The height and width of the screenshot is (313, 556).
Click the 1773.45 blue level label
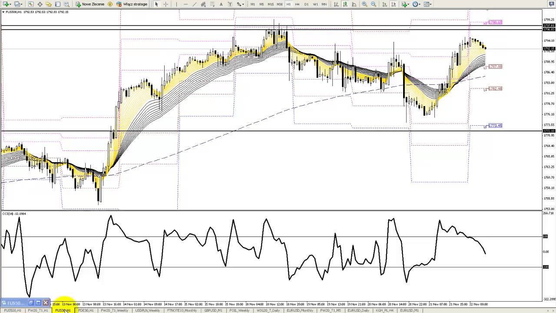pos(495,126)
